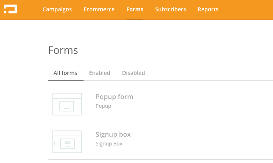Open the Subscribers page

170,10
